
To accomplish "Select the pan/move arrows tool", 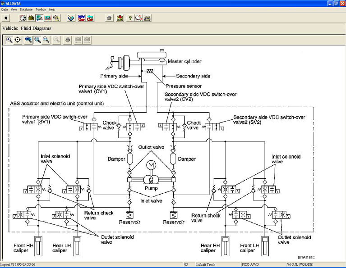I will click(18, 40).
